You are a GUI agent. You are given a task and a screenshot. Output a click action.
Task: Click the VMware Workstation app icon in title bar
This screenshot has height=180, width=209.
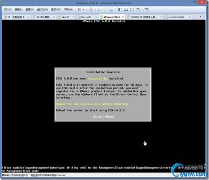pyautogui.click(x=3, y=3)
